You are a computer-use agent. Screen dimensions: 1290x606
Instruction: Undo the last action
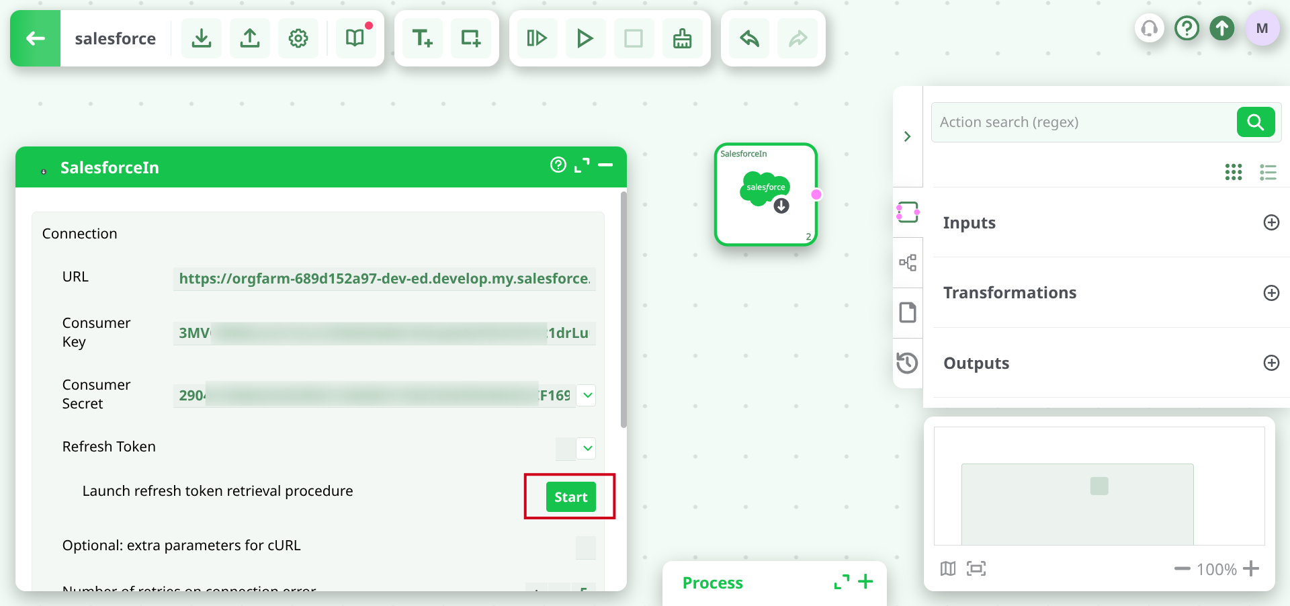749,38
